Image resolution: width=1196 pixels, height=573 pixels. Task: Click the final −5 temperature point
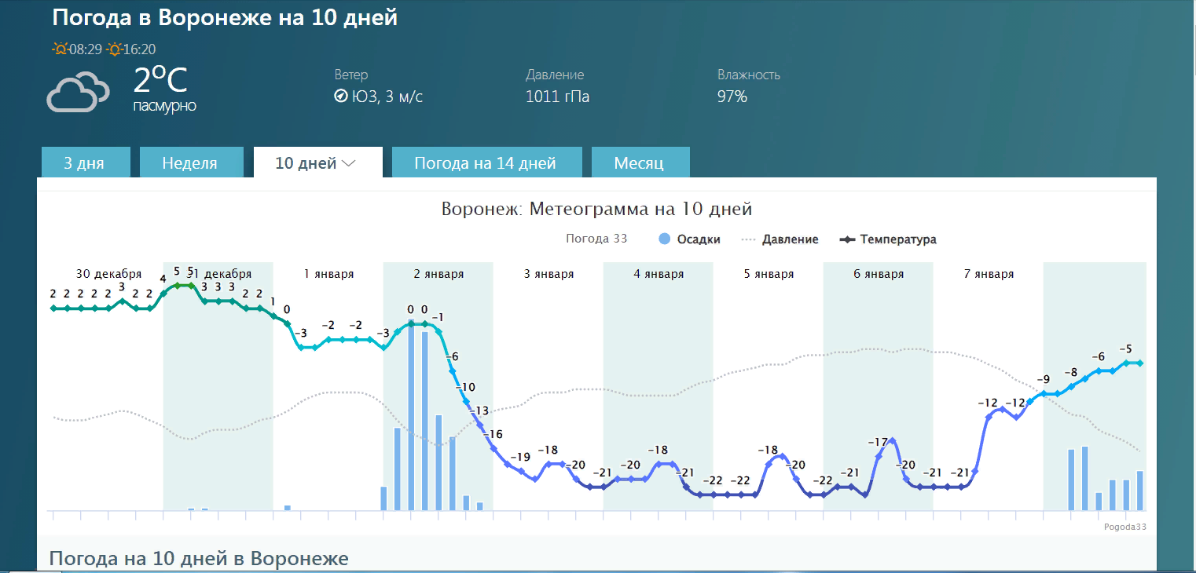point(1139,363)
